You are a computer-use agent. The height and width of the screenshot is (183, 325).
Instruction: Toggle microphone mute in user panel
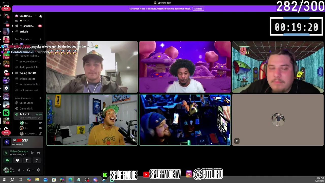pos(19,170)
